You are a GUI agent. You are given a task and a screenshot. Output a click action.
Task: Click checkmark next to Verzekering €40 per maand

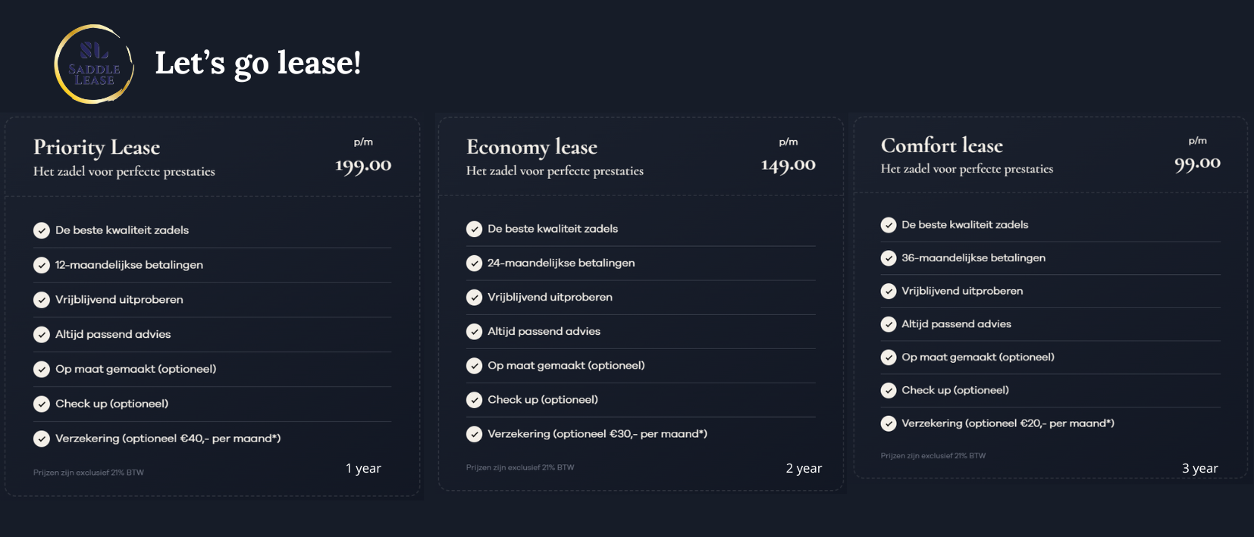42,439
